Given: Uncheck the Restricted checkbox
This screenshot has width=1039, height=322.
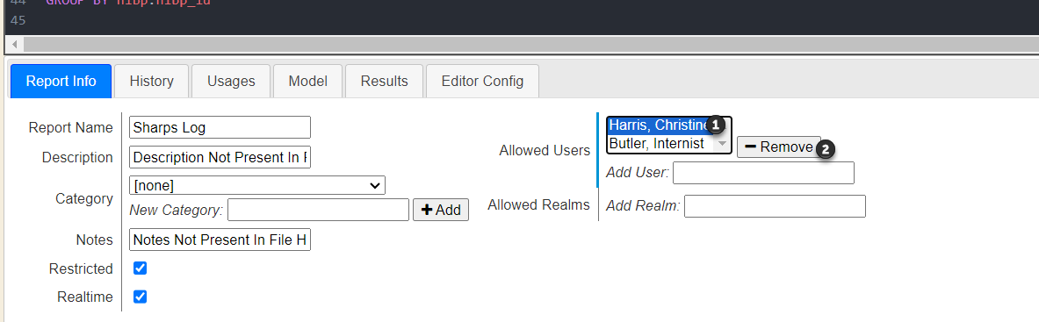Looking at the screenshot, I should (140, 268).
